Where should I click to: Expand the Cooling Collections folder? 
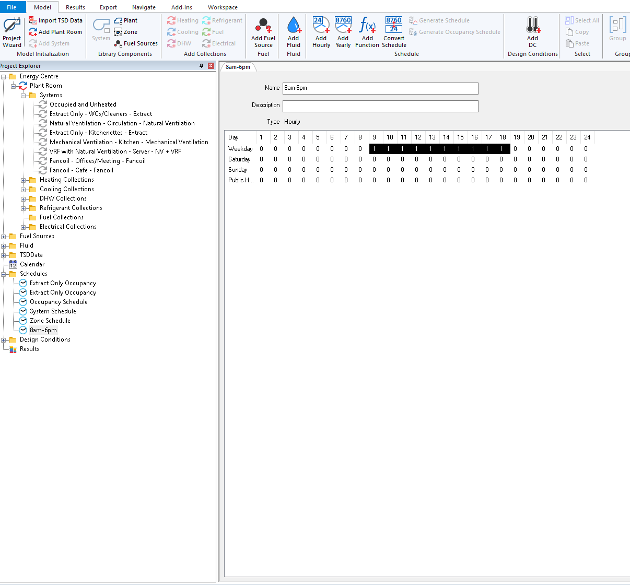(x=24, y=190)
